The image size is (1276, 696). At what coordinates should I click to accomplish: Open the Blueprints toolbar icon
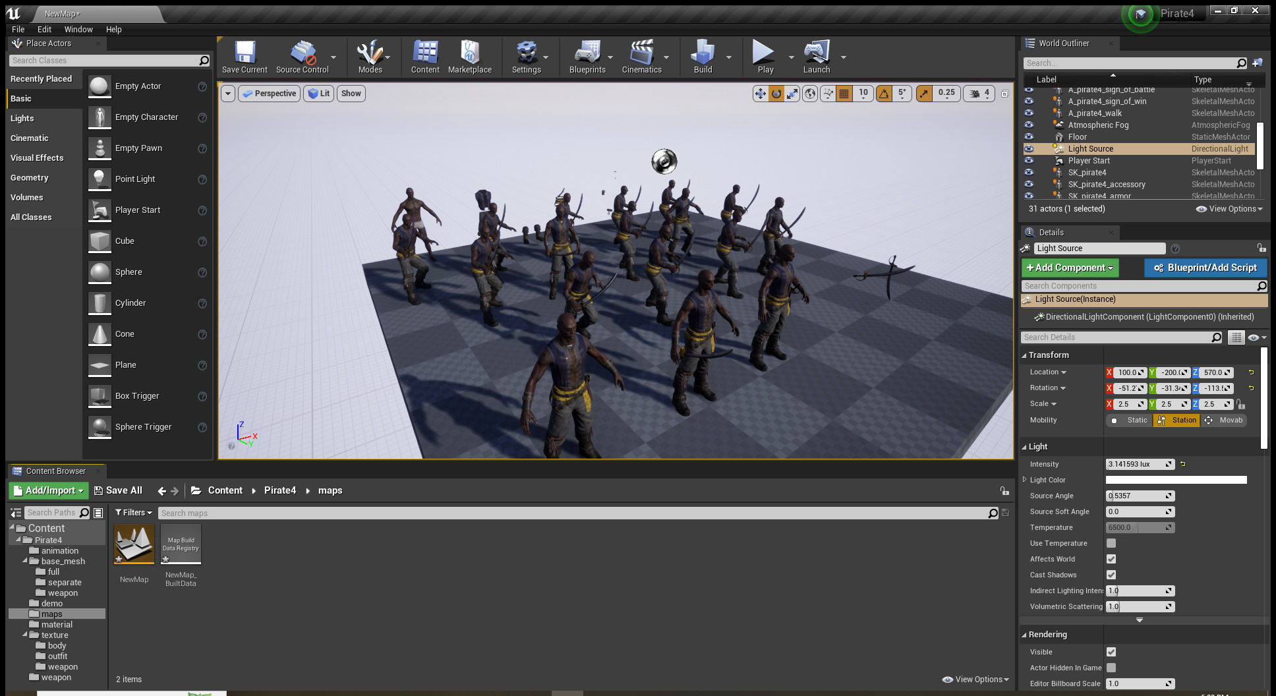pos(587,57)
